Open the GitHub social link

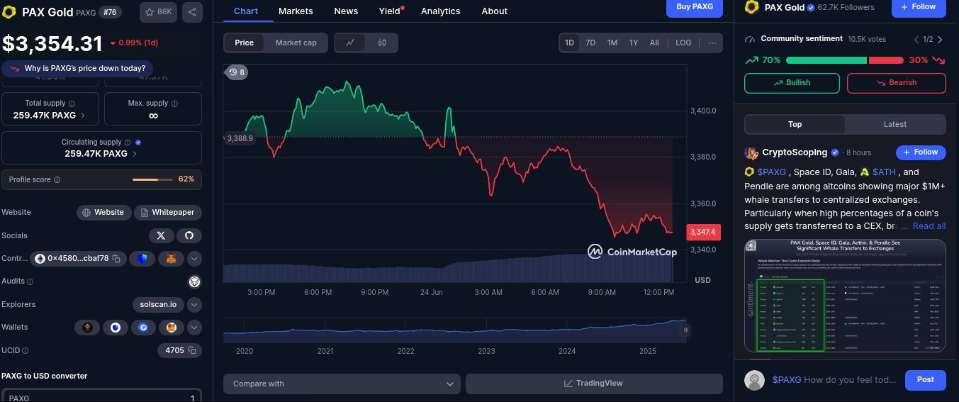click(189, 235)
